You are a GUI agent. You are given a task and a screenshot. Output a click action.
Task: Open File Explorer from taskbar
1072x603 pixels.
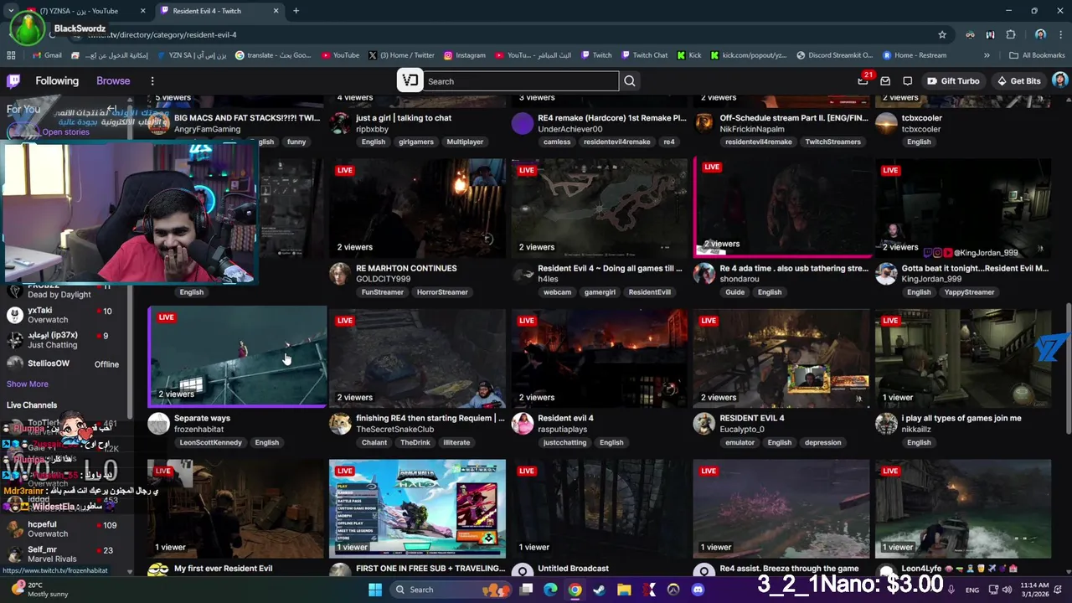[624, 590]
